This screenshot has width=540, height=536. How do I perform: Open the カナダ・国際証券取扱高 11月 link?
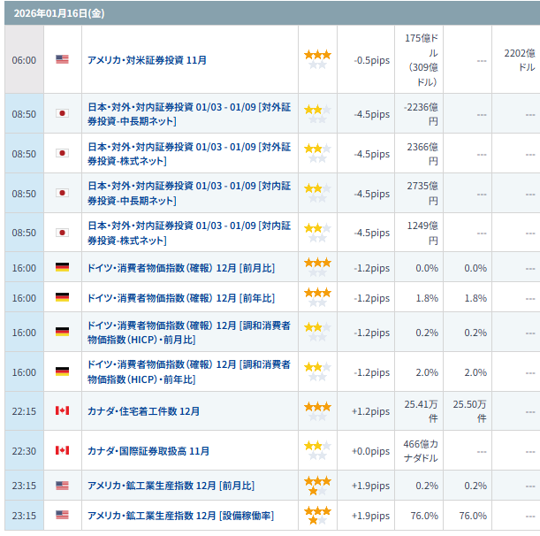pyautogui.click(x=148, y=451)
